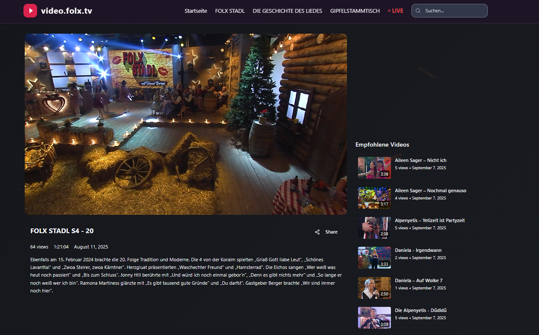Viewport: 539px width, 335px height.
Task: Click the magnifier icon in search box
Action: [418, 11]
